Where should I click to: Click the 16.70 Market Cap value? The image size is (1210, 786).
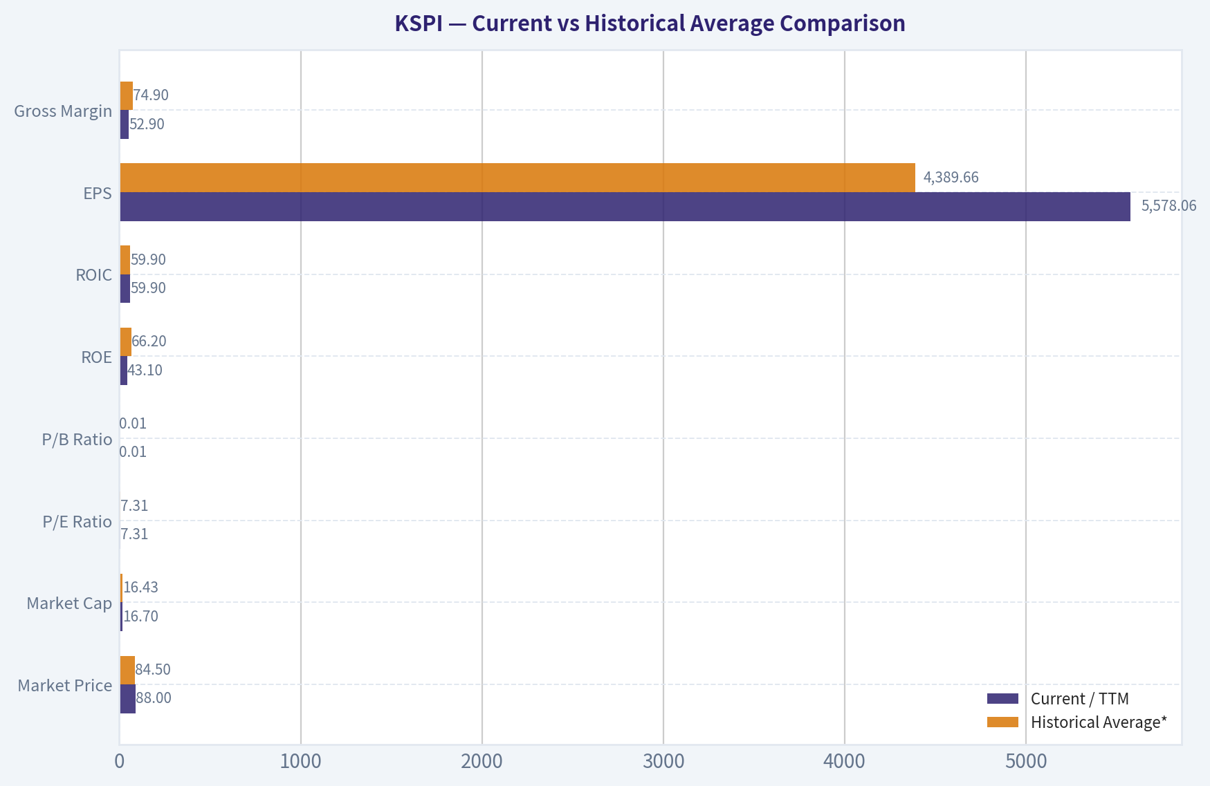(x=141, y=617)
